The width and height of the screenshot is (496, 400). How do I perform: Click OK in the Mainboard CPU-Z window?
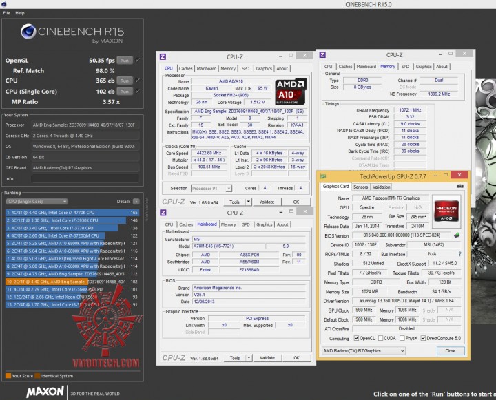296,357
